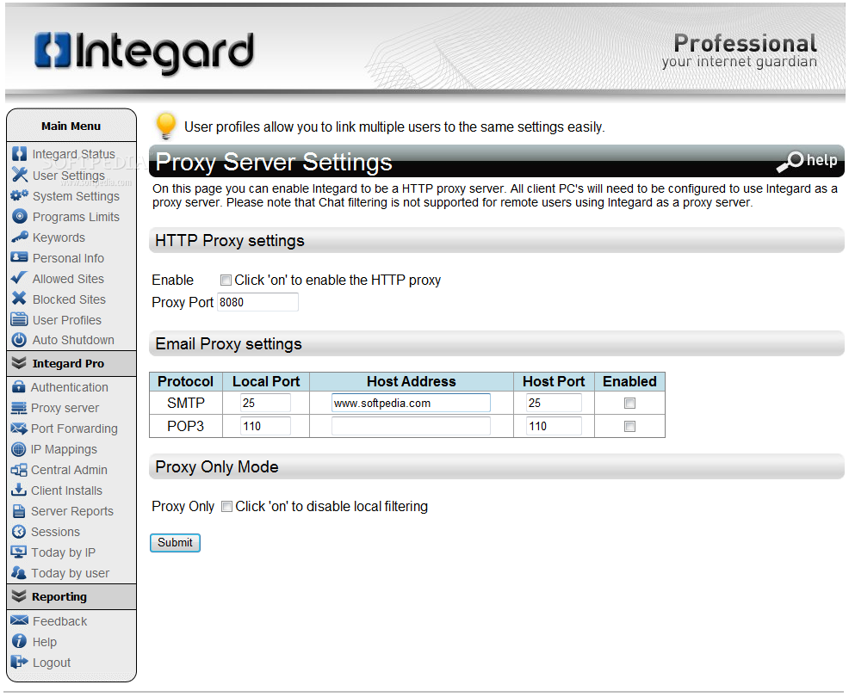The width and height of the screenshot is (849, 697).
Task: Click the User Settings tools icon
Action: tap(20, 175)
